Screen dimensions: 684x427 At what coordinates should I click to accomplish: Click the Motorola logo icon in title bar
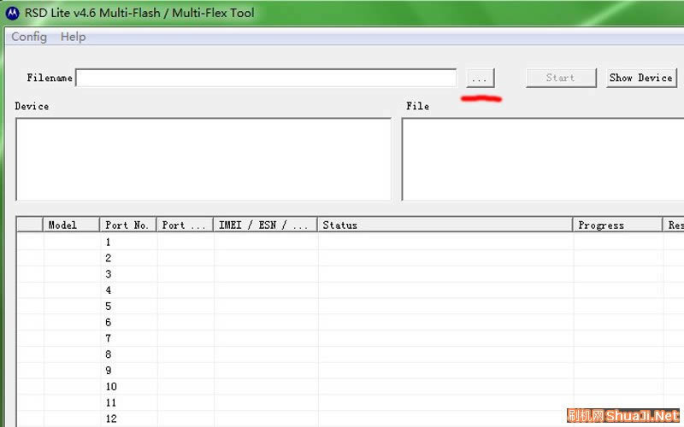[13, 13]
